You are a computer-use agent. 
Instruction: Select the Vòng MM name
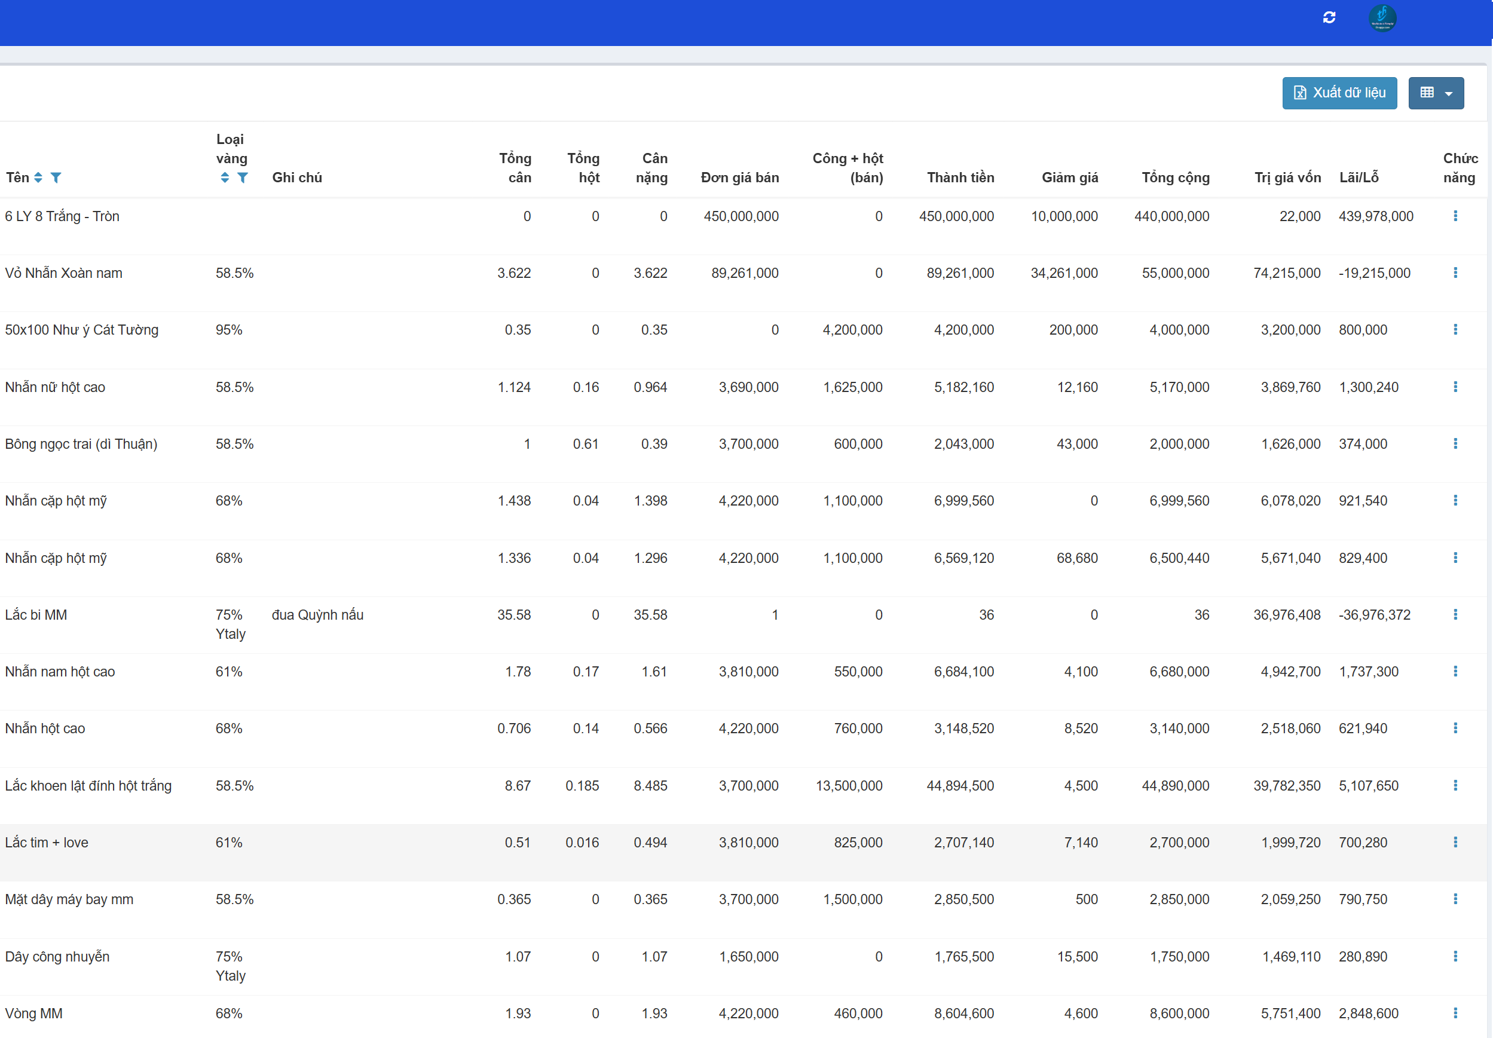pos(34,1014)
